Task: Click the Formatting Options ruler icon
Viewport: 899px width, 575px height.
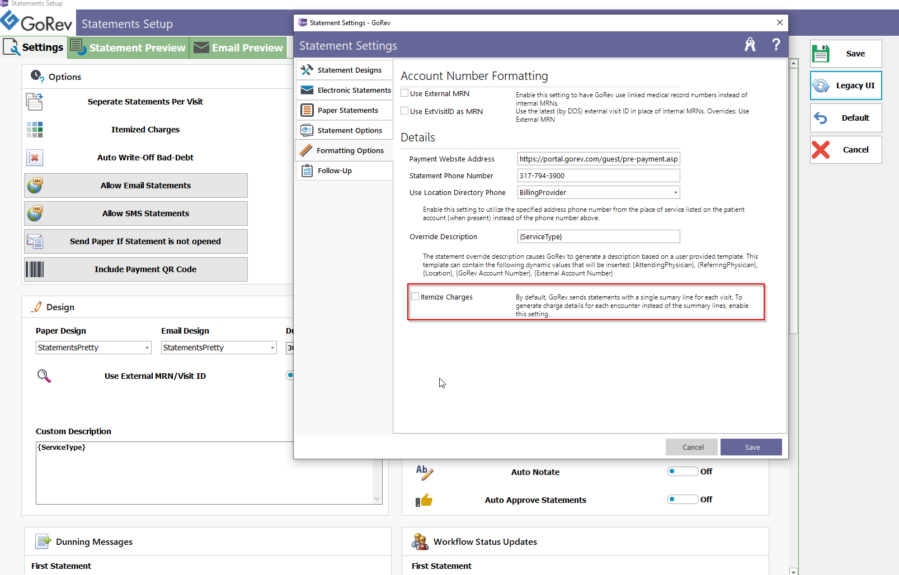Action: pyautogui.click(x=306, y=150)
